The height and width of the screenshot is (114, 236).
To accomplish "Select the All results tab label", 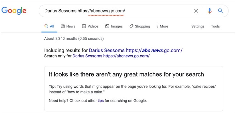I will coord(52,26).
